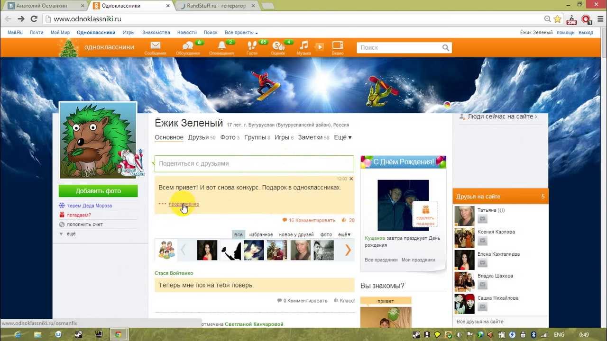Open the Музыка note icon
Image resolution: width=607 pixels, height=341 pixels.
tap(303, 47)
